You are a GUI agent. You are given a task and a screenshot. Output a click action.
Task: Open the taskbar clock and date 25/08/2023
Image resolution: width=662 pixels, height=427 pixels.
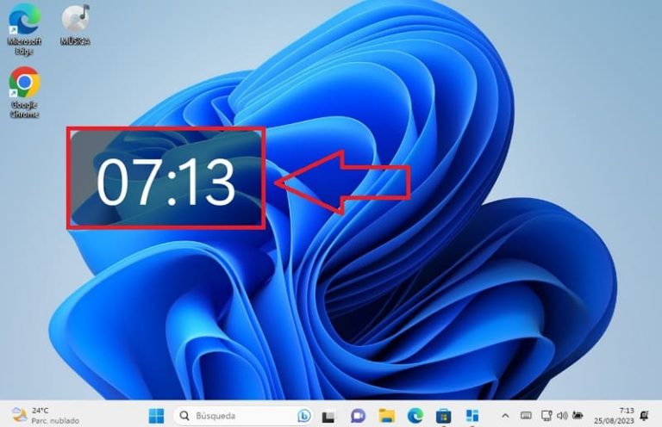(614, 415)
